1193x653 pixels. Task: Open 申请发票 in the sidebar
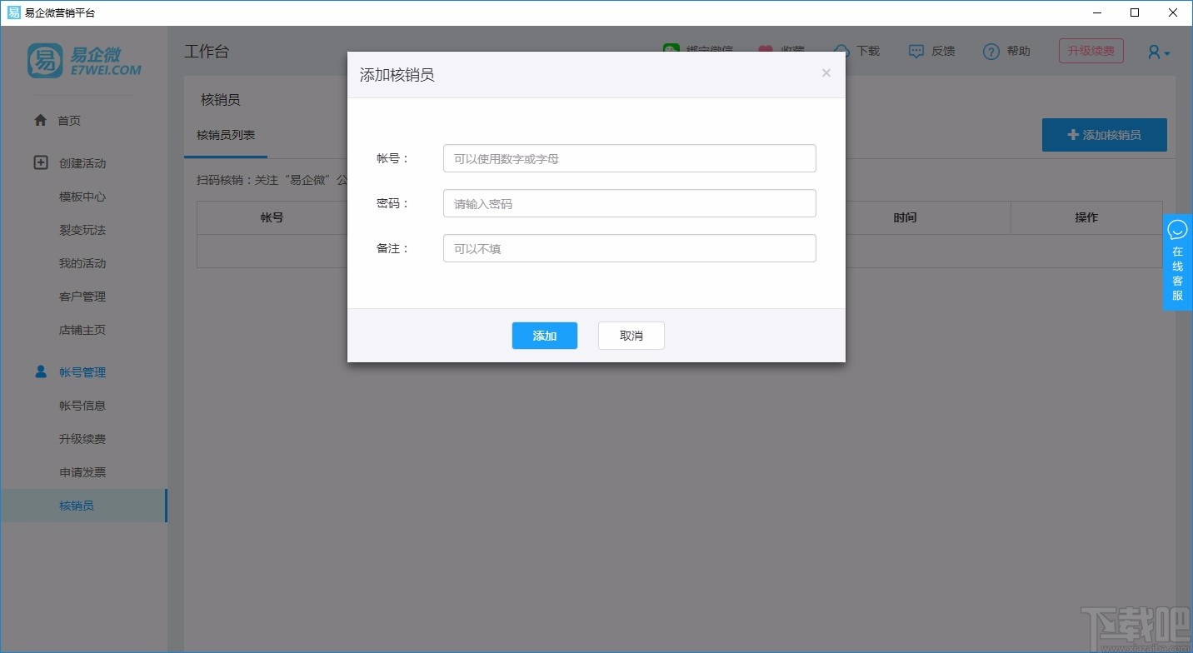(82, 472)
